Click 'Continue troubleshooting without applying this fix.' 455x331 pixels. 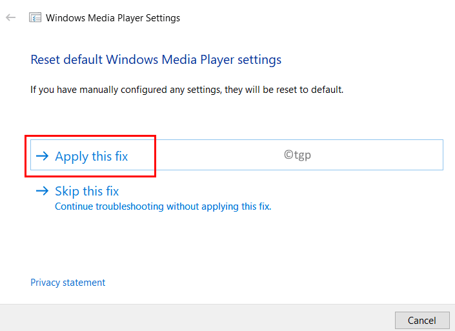pos(163,206)
